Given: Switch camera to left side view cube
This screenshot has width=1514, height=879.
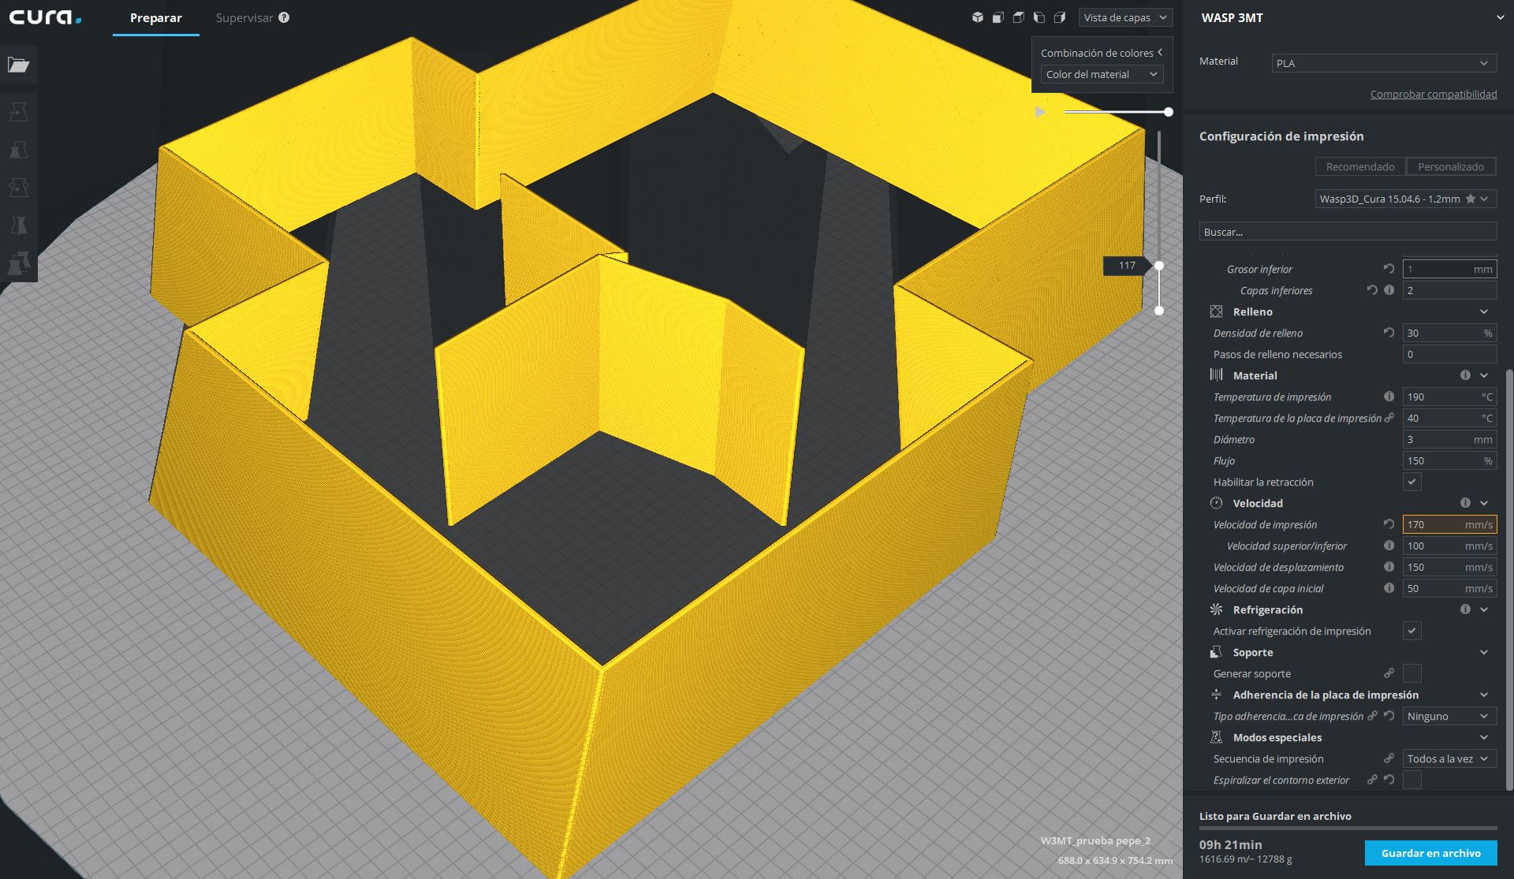Looking at the screenshot, I should click(x=1039, y=17).
